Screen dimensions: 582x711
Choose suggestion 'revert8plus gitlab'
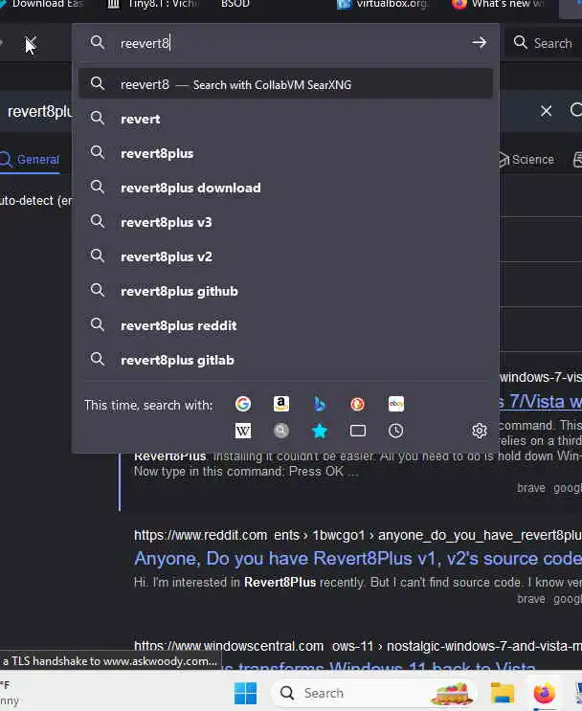coord(286,360)
